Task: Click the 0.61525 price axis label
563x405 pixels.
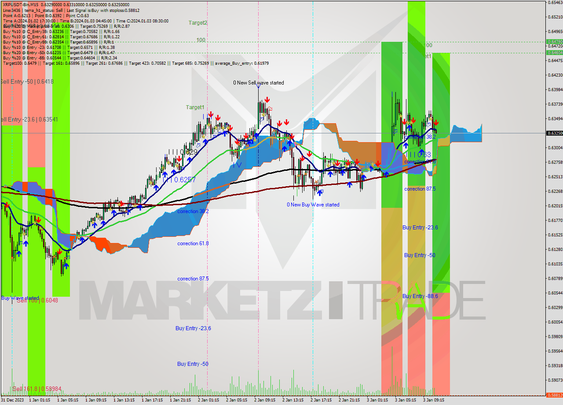Action: 555,235
